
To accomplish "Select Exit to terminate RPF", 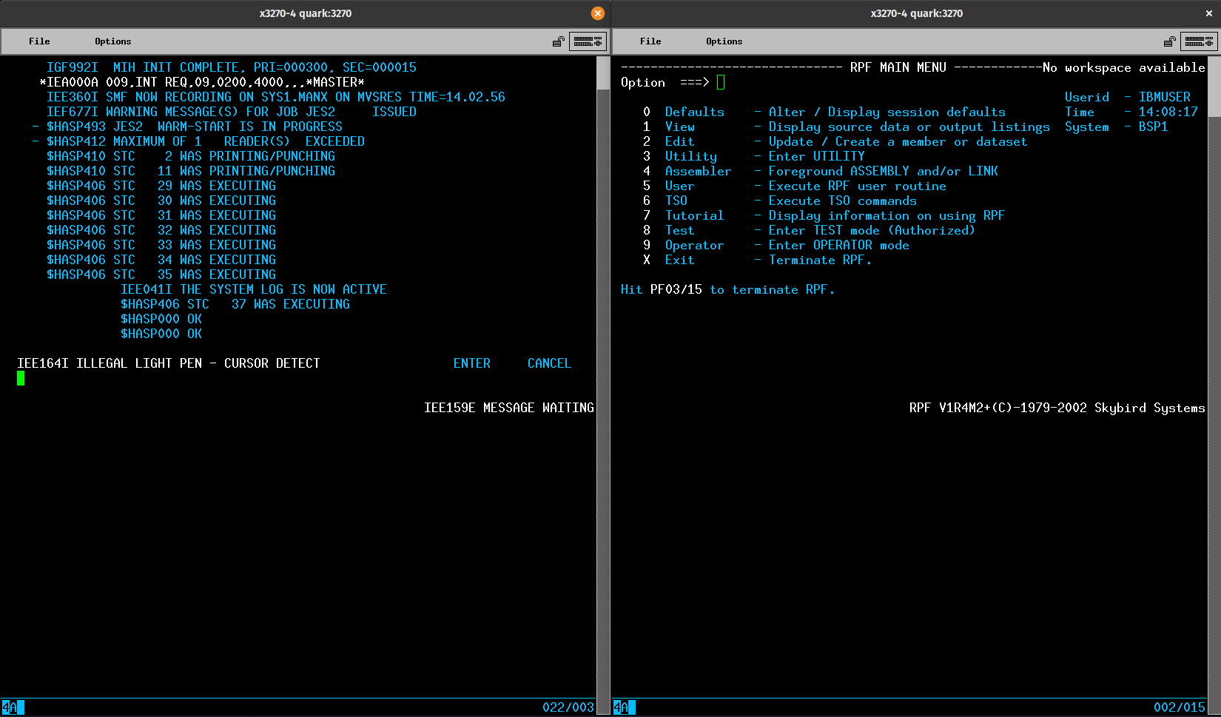I will [680, 260].
